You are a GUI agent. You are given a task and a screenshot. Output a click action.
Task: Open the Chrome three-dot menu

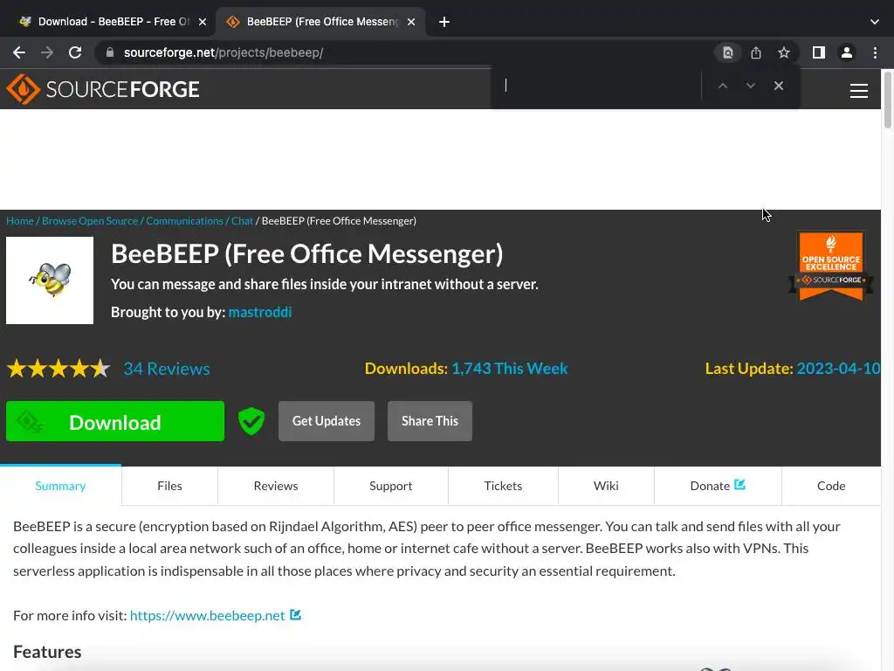(x=875, y=52)
